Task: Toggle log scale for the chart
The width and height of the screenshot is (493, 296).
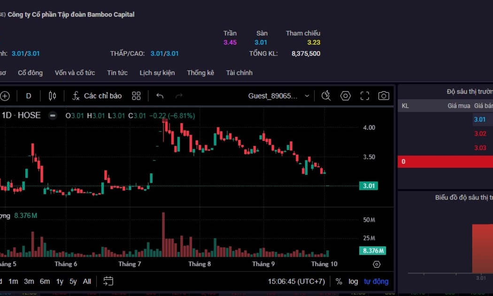Action: pyautogui.click(x=353, y=281)
